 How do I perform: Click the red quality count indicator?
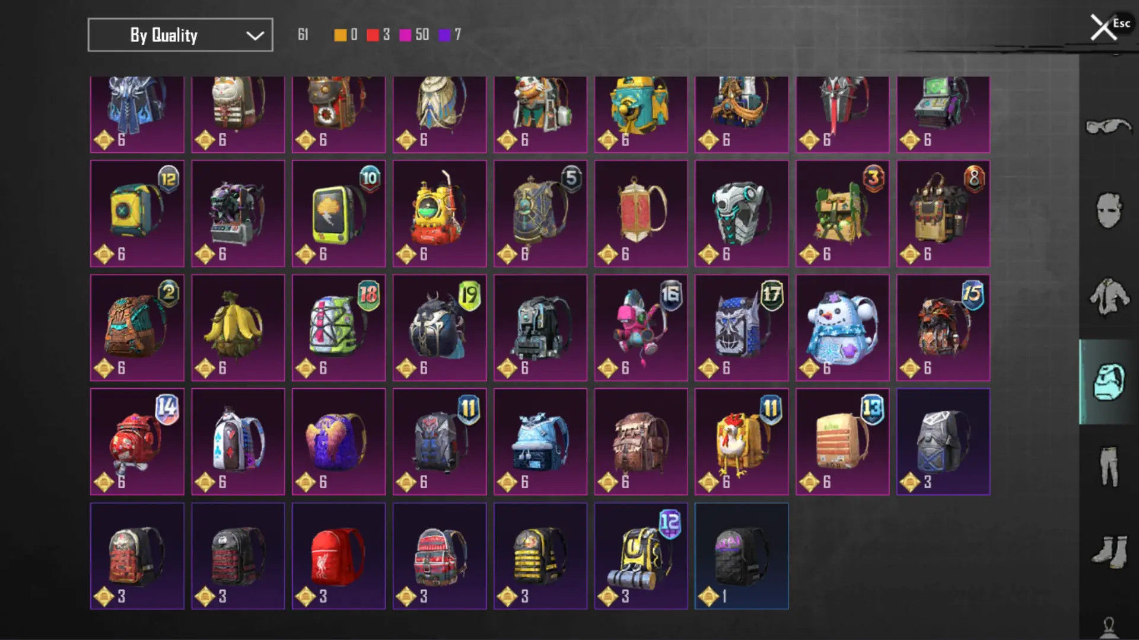[378, 35]
